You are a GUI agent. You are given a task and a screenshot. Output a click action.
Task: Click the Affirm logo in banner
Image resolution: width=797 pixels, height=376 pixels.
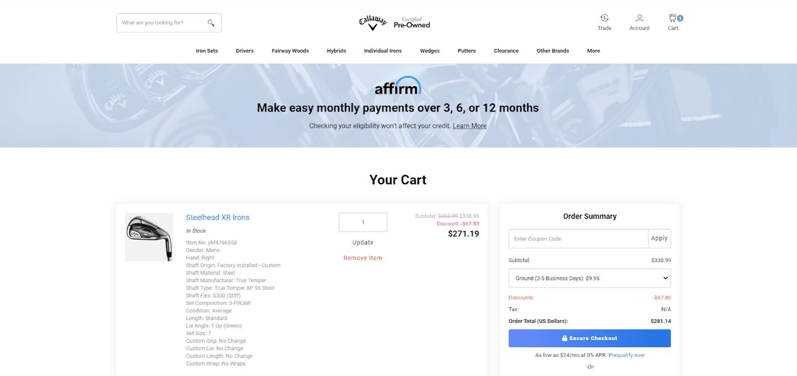(398, 86)
